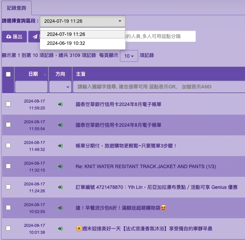Click incoming arrow icon for 11:59:20 row
Screen dimensions: 245x240
60,104
